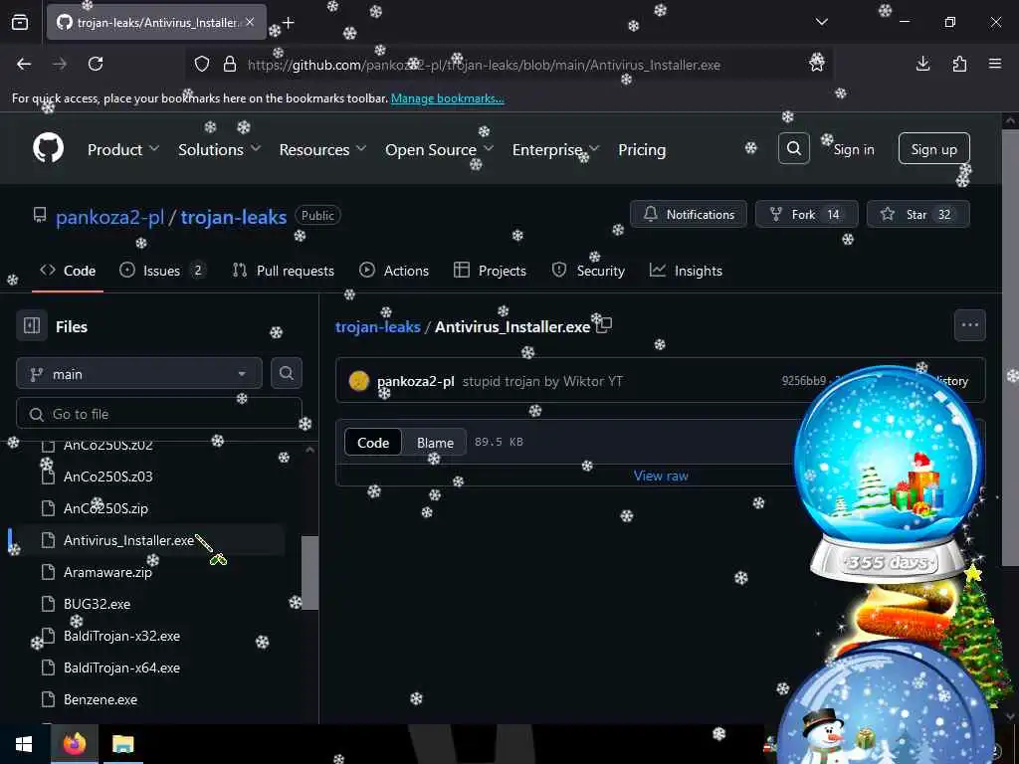Open the Firefox extensions icon
Viewport: 1019px width, 764px height.
point(959,64)
